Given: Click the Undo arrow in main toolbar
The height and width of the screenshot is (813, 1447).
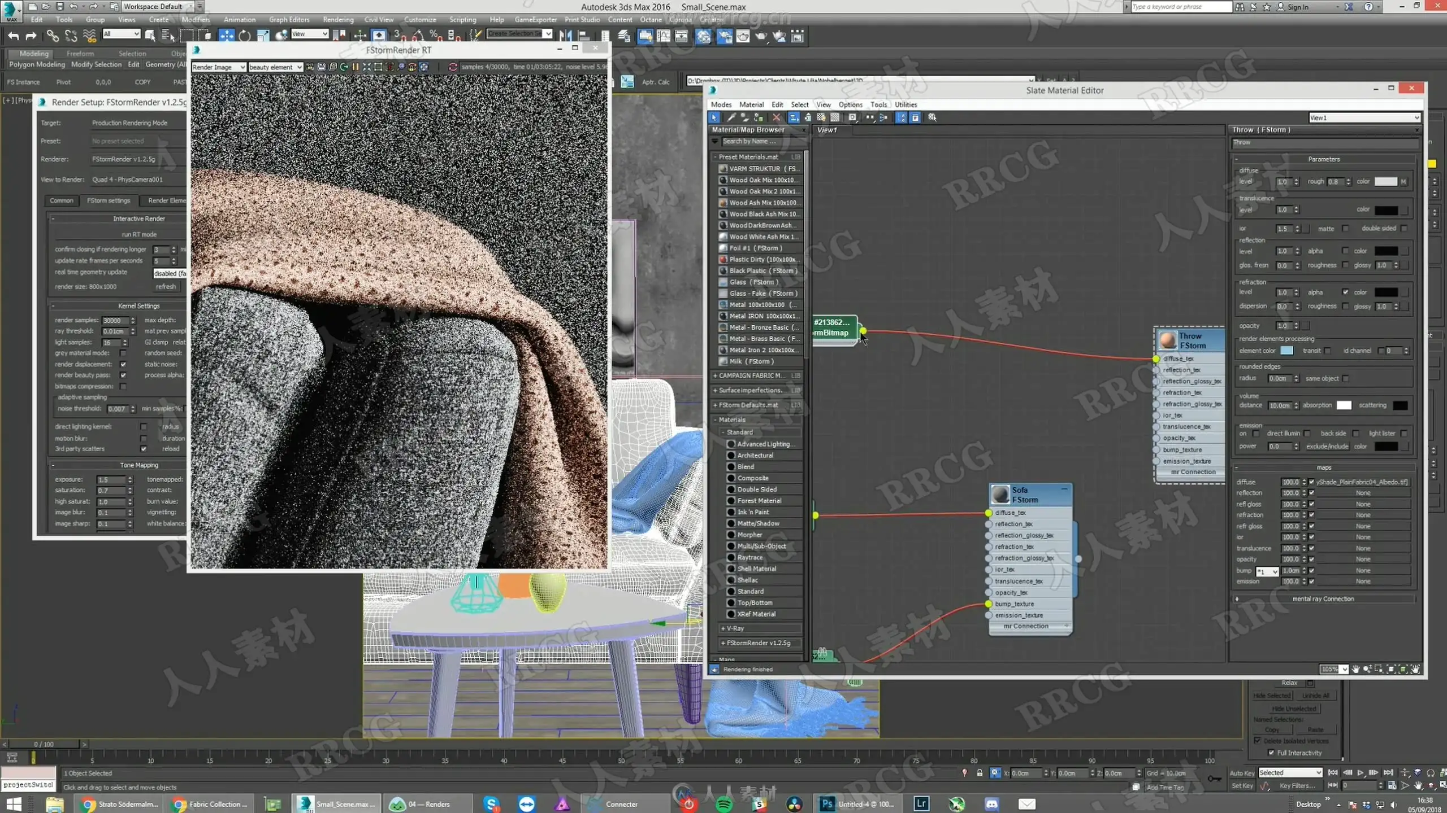Looking at the screenshot, I should point(13,36).
